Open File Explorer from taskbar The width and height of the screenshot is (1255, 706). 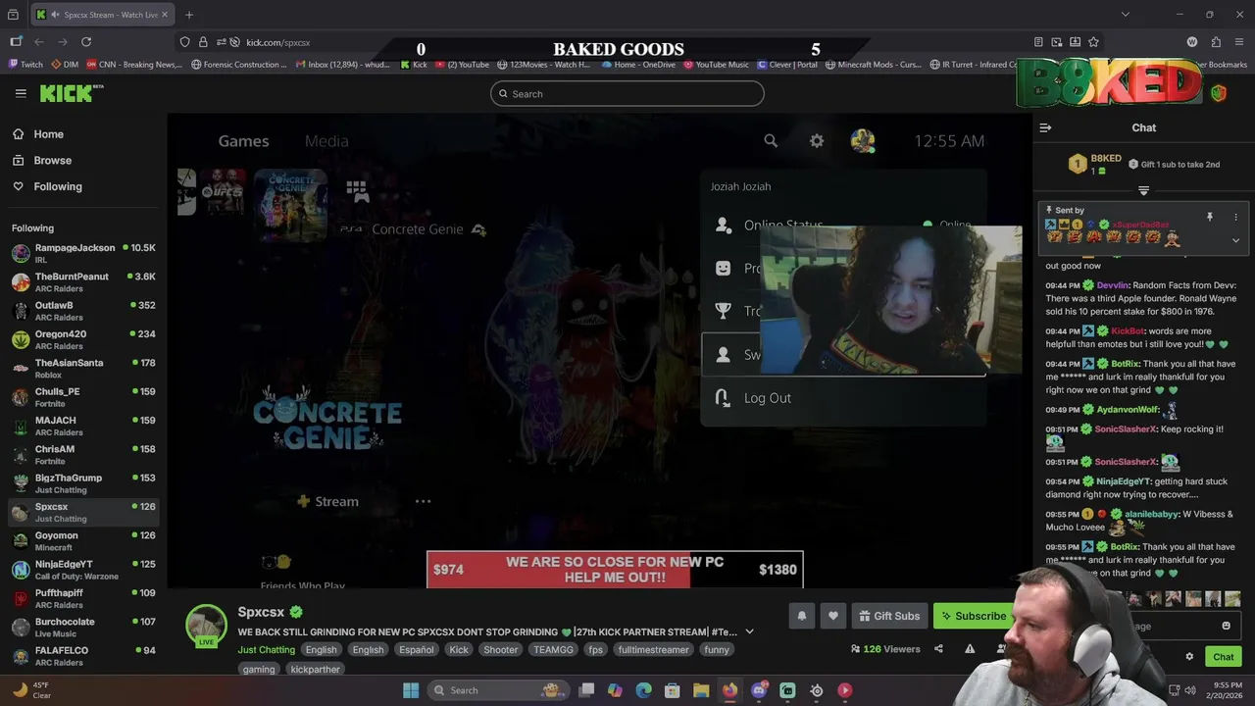click(x=701, y=690)
